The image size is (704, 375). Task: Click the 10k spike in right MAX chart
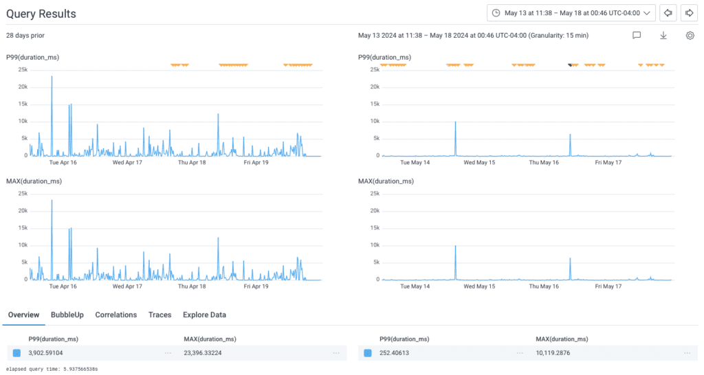(455, 247)
